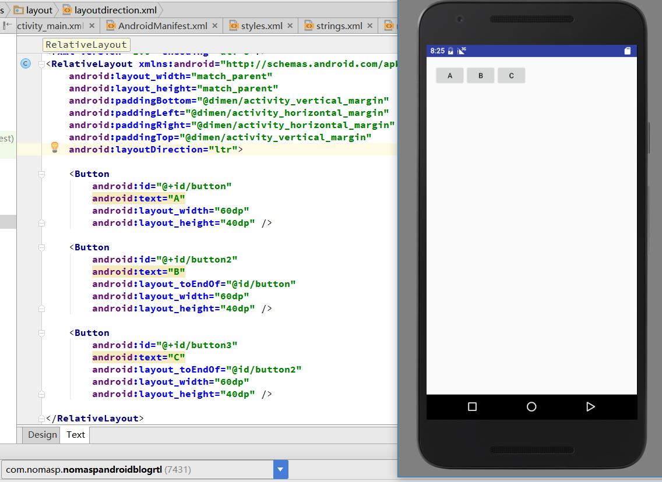Click the styles.xml file icon
Image resolution: width=662 pixels, height=482 pixels.
[234, 26]
